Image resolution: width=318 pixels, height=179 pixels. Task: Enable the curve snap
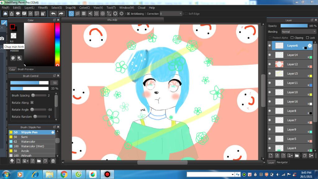(x=109, y=14)
